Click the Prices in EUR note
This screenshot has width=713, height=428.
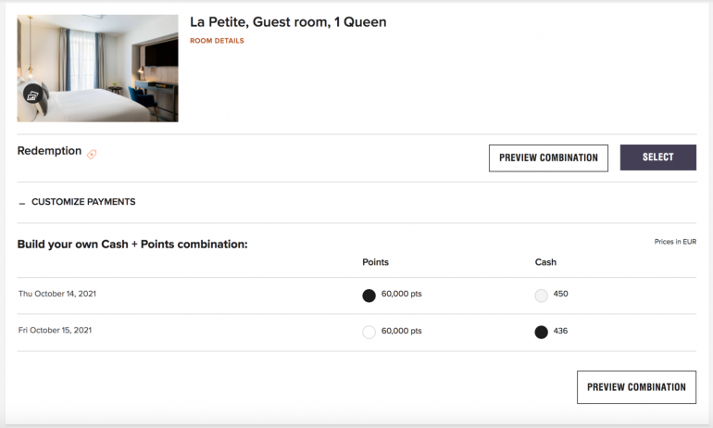point(675,242)
